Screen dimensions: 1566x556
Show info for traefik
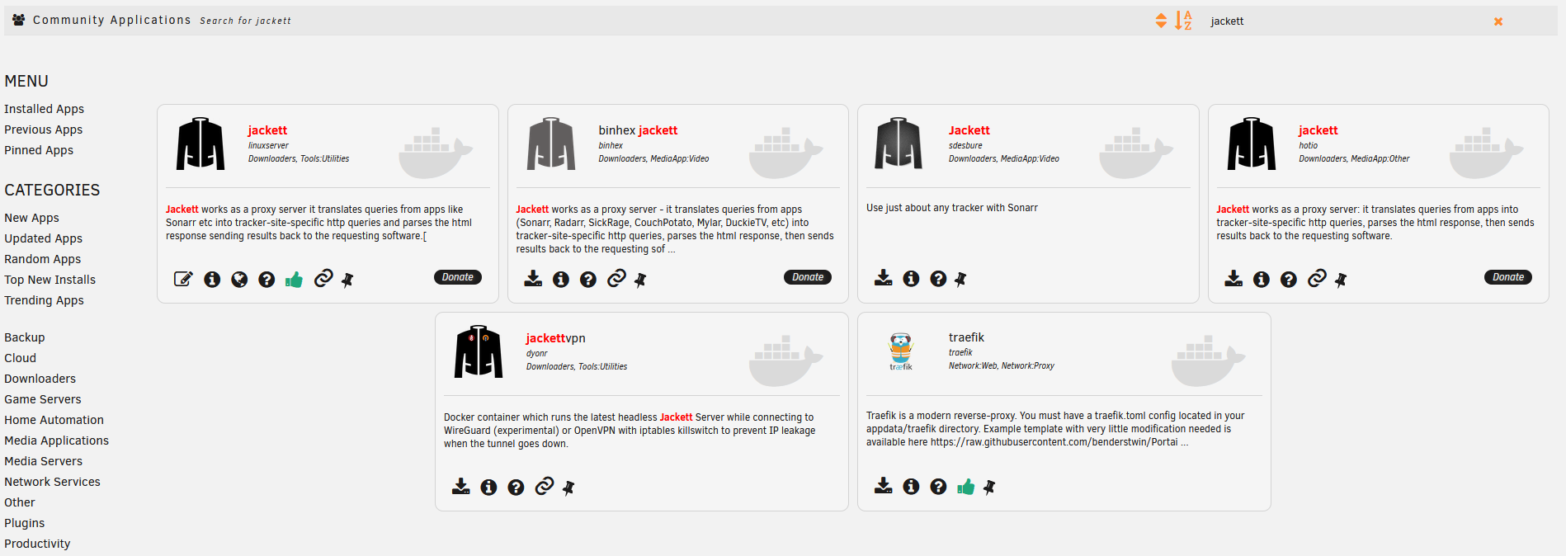[x=911, y=487]
